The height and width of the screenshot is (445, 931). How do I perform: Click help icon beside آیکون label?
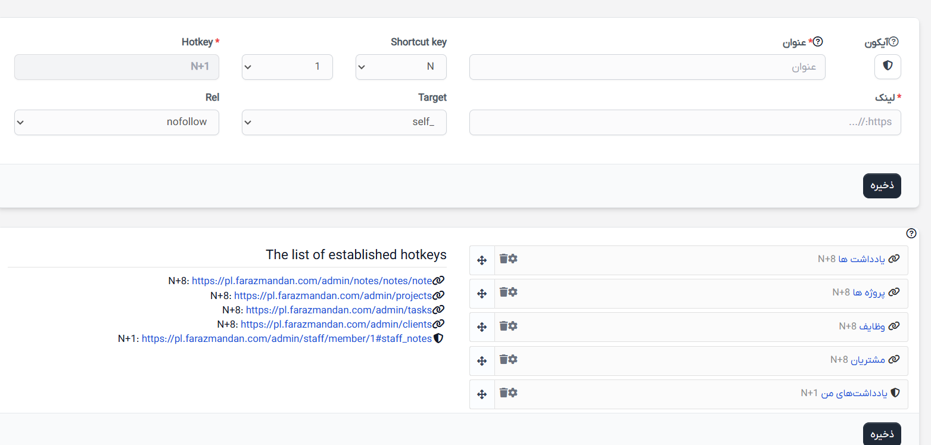click(x=893, y=42)
